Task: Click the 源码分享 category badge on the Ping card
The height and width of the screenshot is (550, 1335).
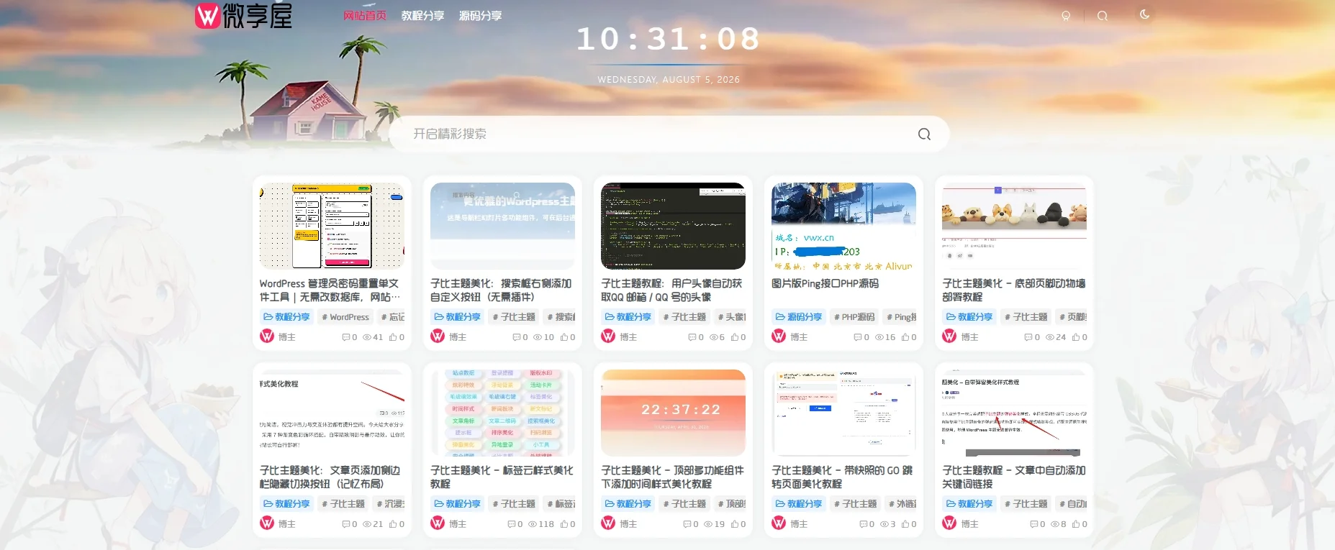Action: click(798, 317)
